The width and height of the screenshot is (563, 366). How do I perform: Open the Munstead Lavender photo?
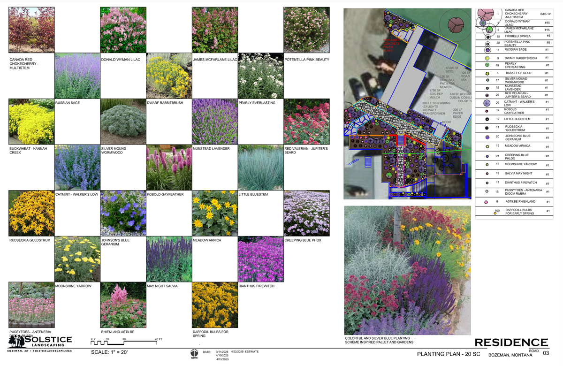click(x=215, y=121)
